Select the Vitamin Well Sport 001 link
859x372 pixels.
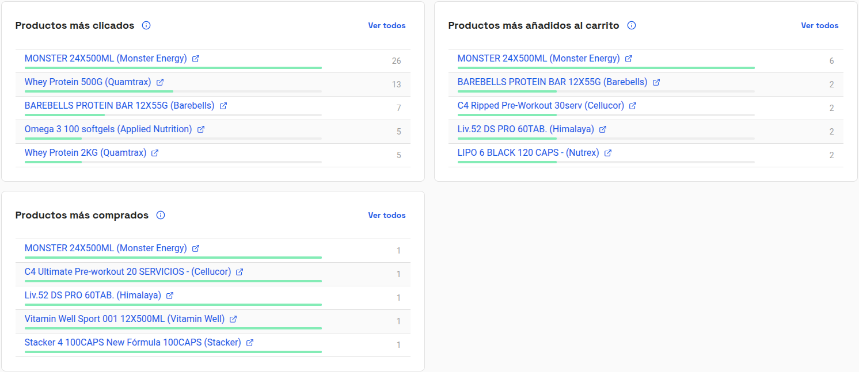(125, 319)
